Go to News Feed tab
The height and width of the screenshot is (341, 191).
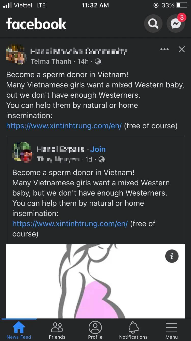pyautogui.click(x=19, y=330)
